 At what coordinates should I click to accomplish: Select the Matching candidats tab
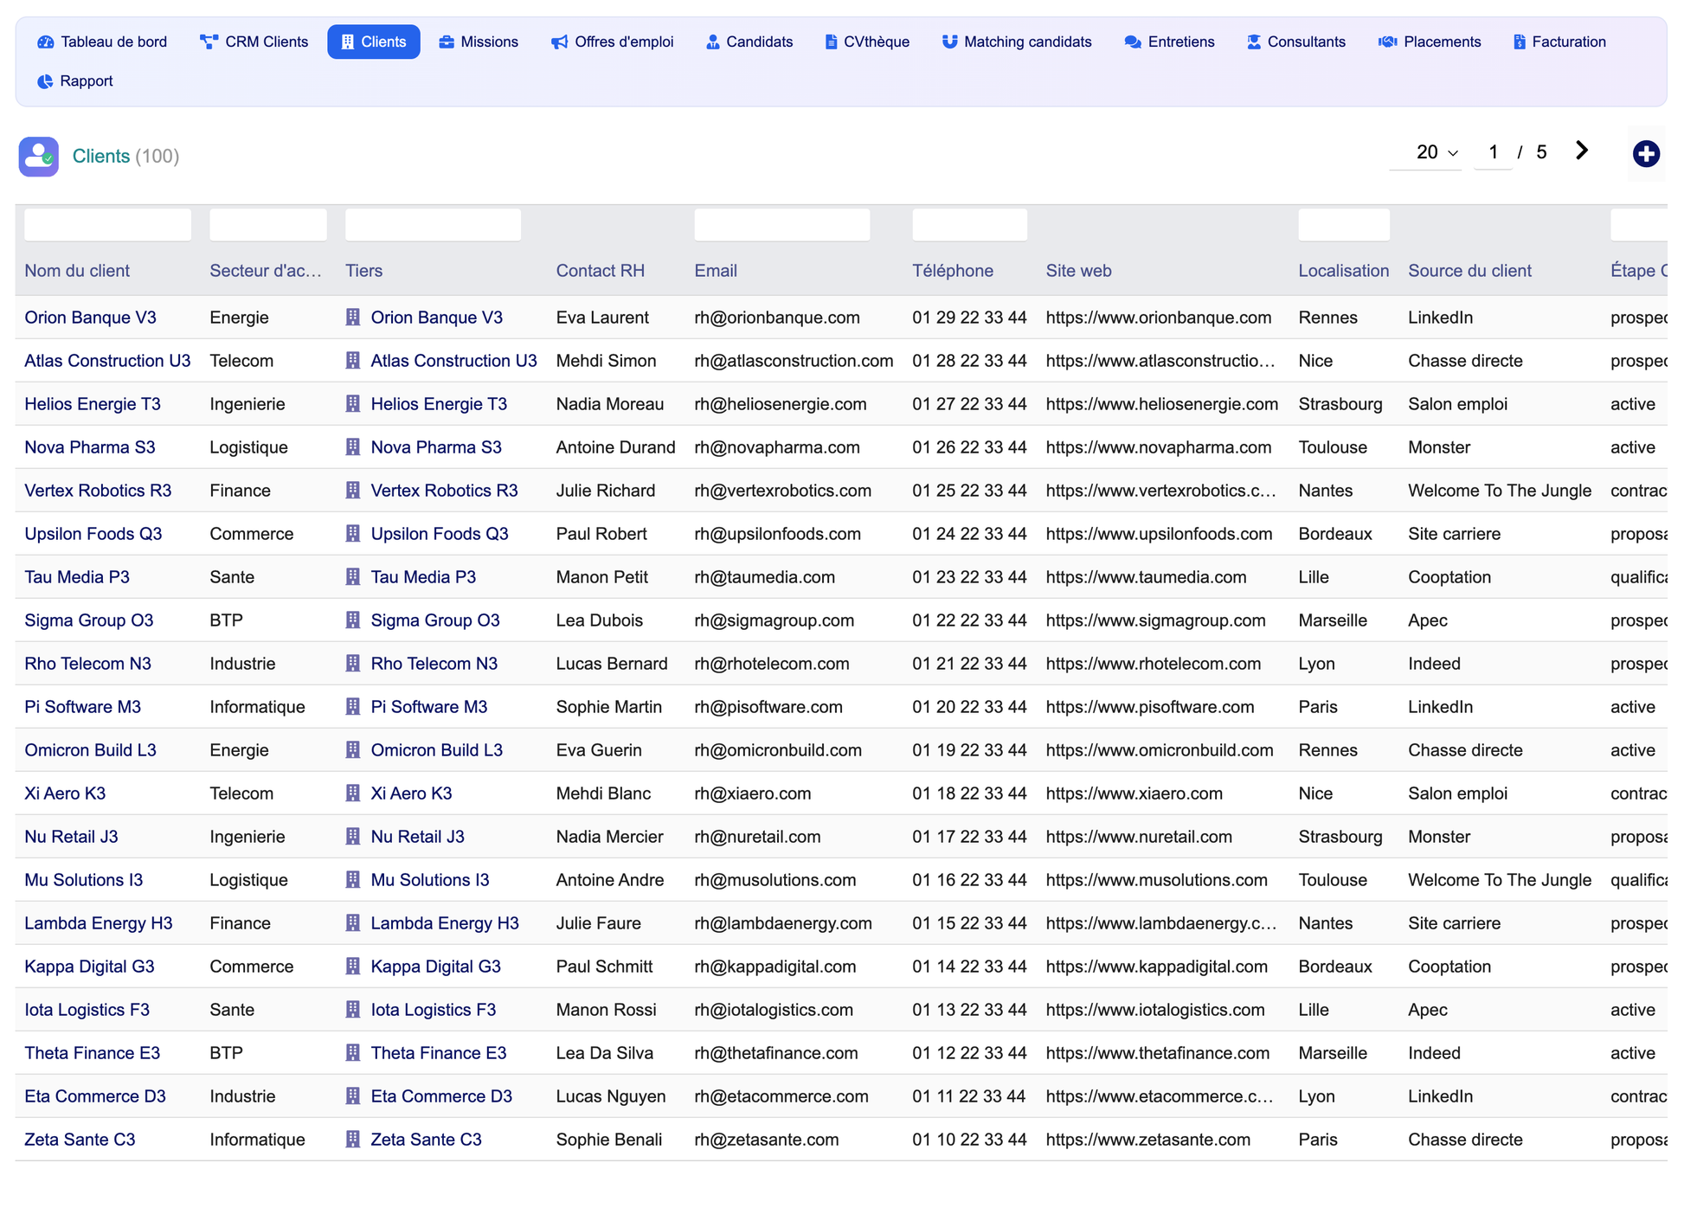pyautogui.click(x=1017, y=42)
